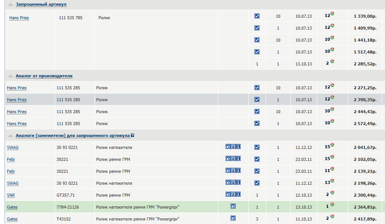Click pie chart icon in 2 390,35р. row
This screenshot has height=224, width=385.
(332, 97)
